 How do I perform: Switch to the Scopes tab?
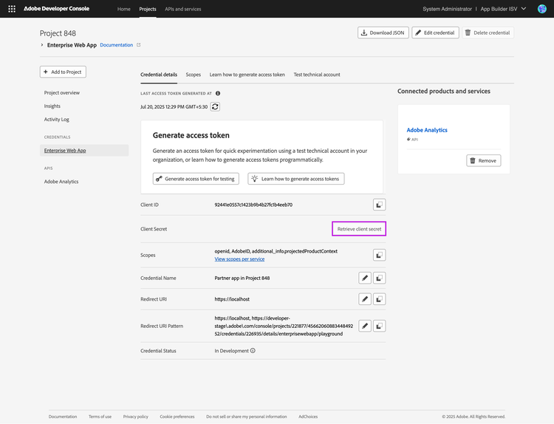(193, 75)
